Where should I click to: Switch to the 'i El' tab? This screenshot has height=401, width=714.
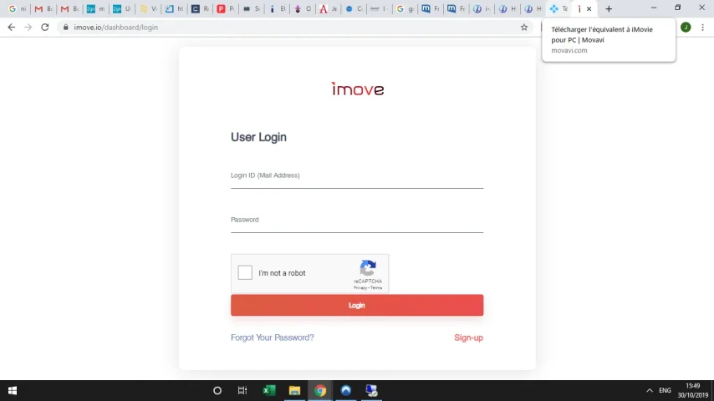click(277, 8)
